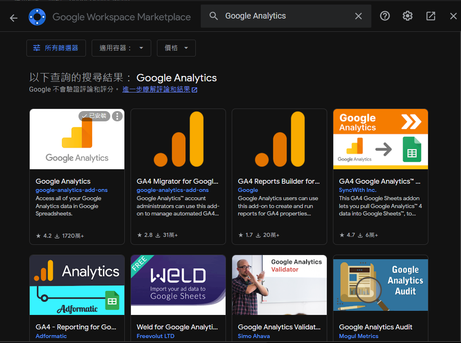
Task: Open the Google Analytics add-on thumbnail
Action: 77,139
